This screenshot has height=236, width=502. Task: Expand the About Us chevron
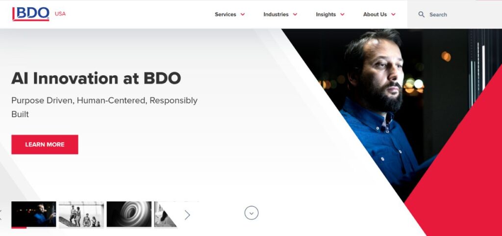click(x=393, y=14)
